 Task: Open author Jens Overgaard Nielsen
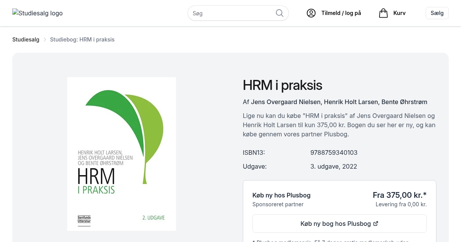coord(285,102)
